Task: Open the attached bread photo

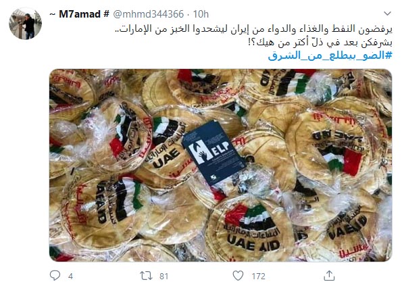Action: [x=220, y=165]
